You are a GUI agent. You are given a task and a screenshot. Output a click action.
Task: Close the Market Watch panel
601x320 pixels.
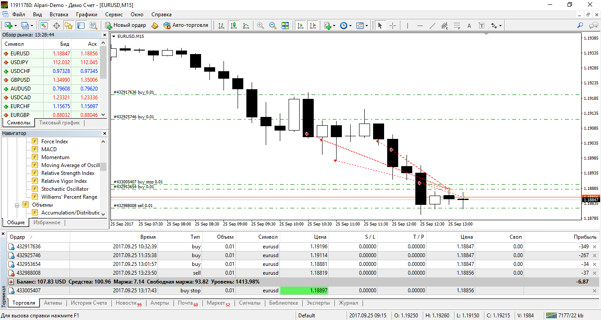pos(105,35)
